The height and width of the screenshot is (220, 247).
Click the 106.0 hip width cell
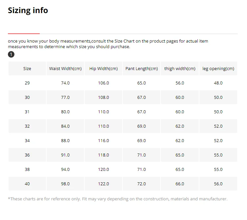pyautogui.click(x=103, y=83)
